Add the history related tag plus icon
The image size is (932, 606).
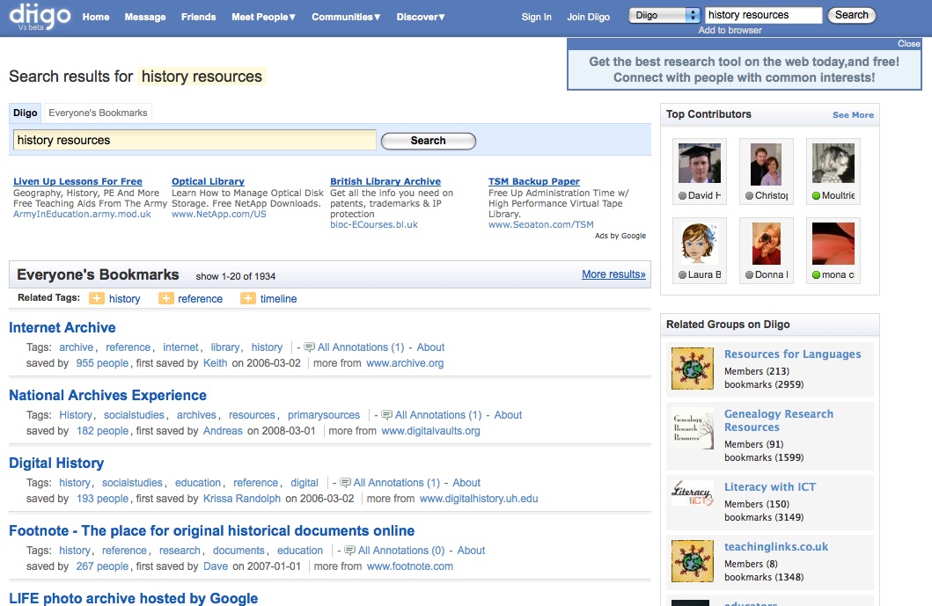click(x=96, y=299)
